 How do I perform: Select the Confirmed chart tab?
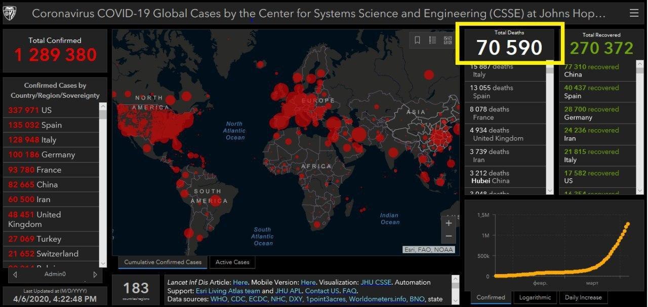click(x=491, y=297)
